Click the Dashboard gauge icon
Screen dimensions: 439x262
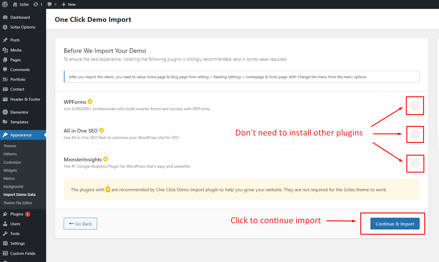[x=5, y=17]
